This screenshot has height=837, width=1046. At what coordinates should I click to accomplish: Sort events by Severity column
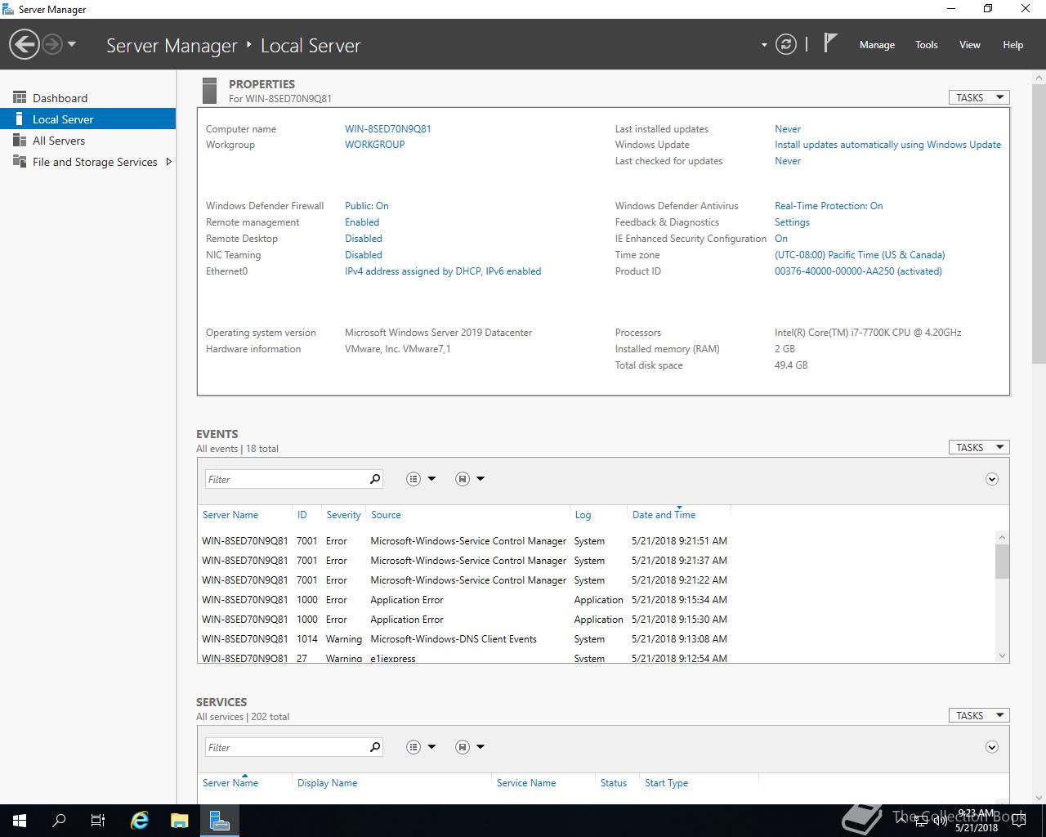(343, 515)
